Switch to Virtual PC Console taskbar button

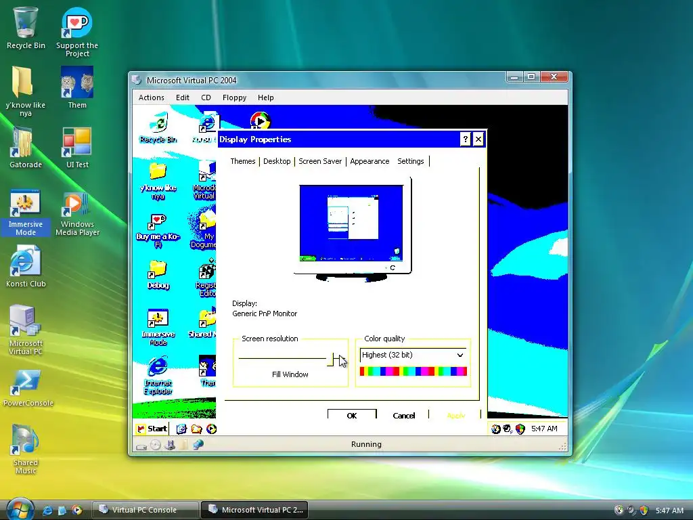coord(145,510)
